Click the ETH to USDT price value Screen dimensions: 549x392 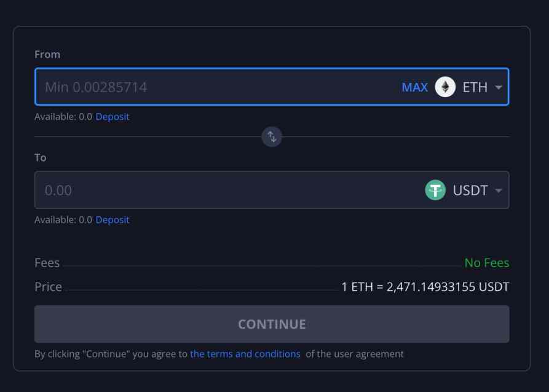pyautogui.click(x=425, y=287)
